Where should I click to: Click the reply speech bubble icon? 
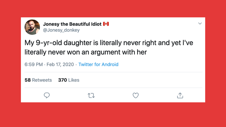coord(47,95)
